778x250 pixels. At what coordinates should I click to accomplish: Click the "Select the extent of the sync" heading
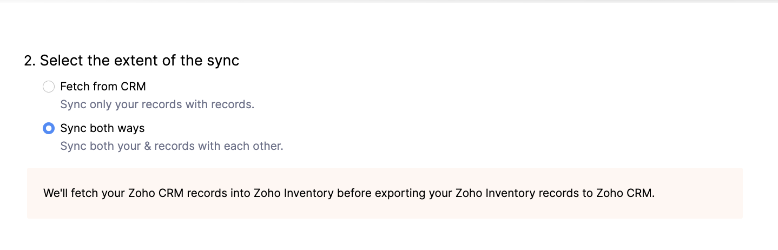[x=140, y=60]
